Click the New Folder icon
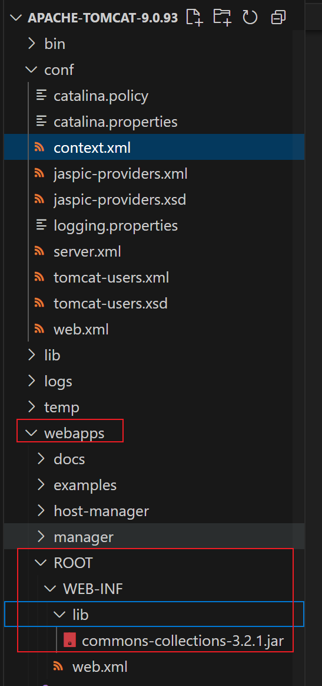Viewport: 322px width, 686px height. pos(223,18)
